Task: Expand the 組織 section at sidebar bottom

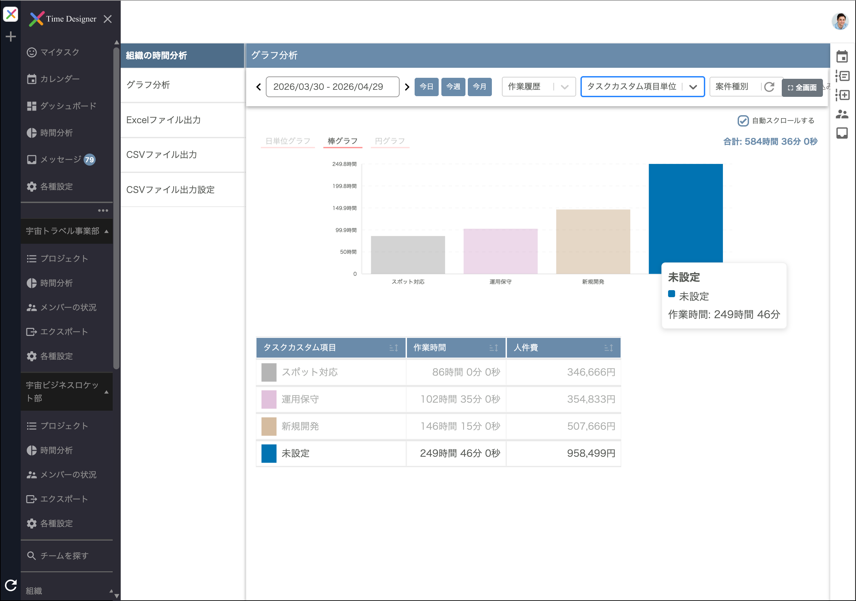Action: point(67,591)
